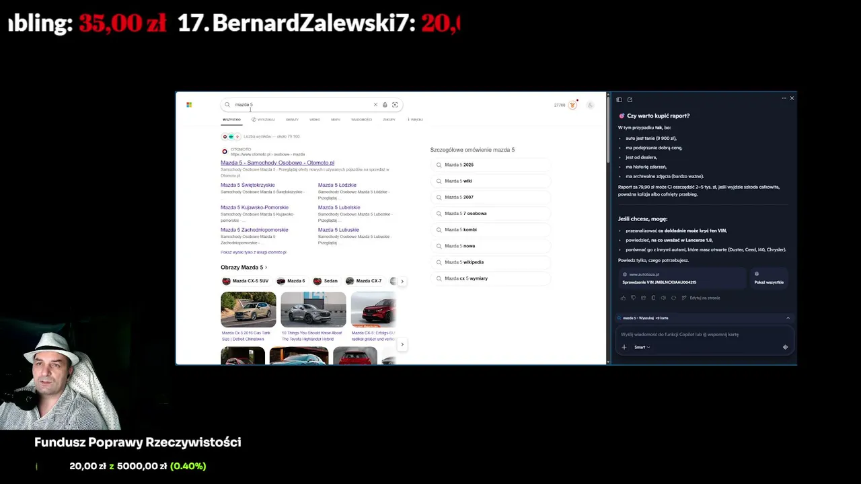Read the Copilot response aloud
This screenshot has height=484, width=861.
click(x=663, y=298)
